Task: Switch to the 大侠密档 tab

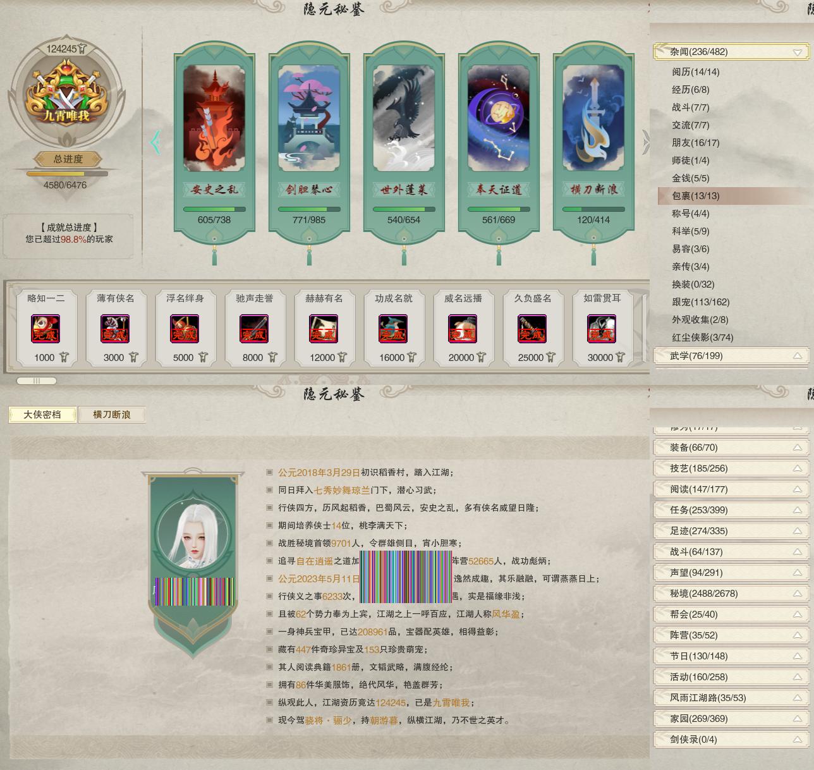Action: [x=42, y=415]
